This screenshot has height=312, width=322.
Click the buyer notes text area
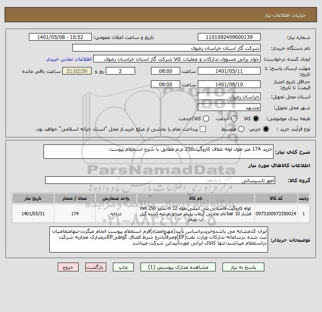coord(158,240)
